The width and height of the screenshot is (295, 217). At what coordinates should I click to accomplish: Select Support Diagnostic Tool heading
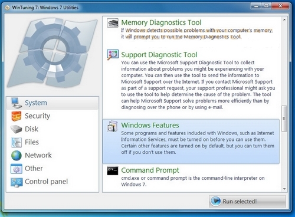coord(159,55)
